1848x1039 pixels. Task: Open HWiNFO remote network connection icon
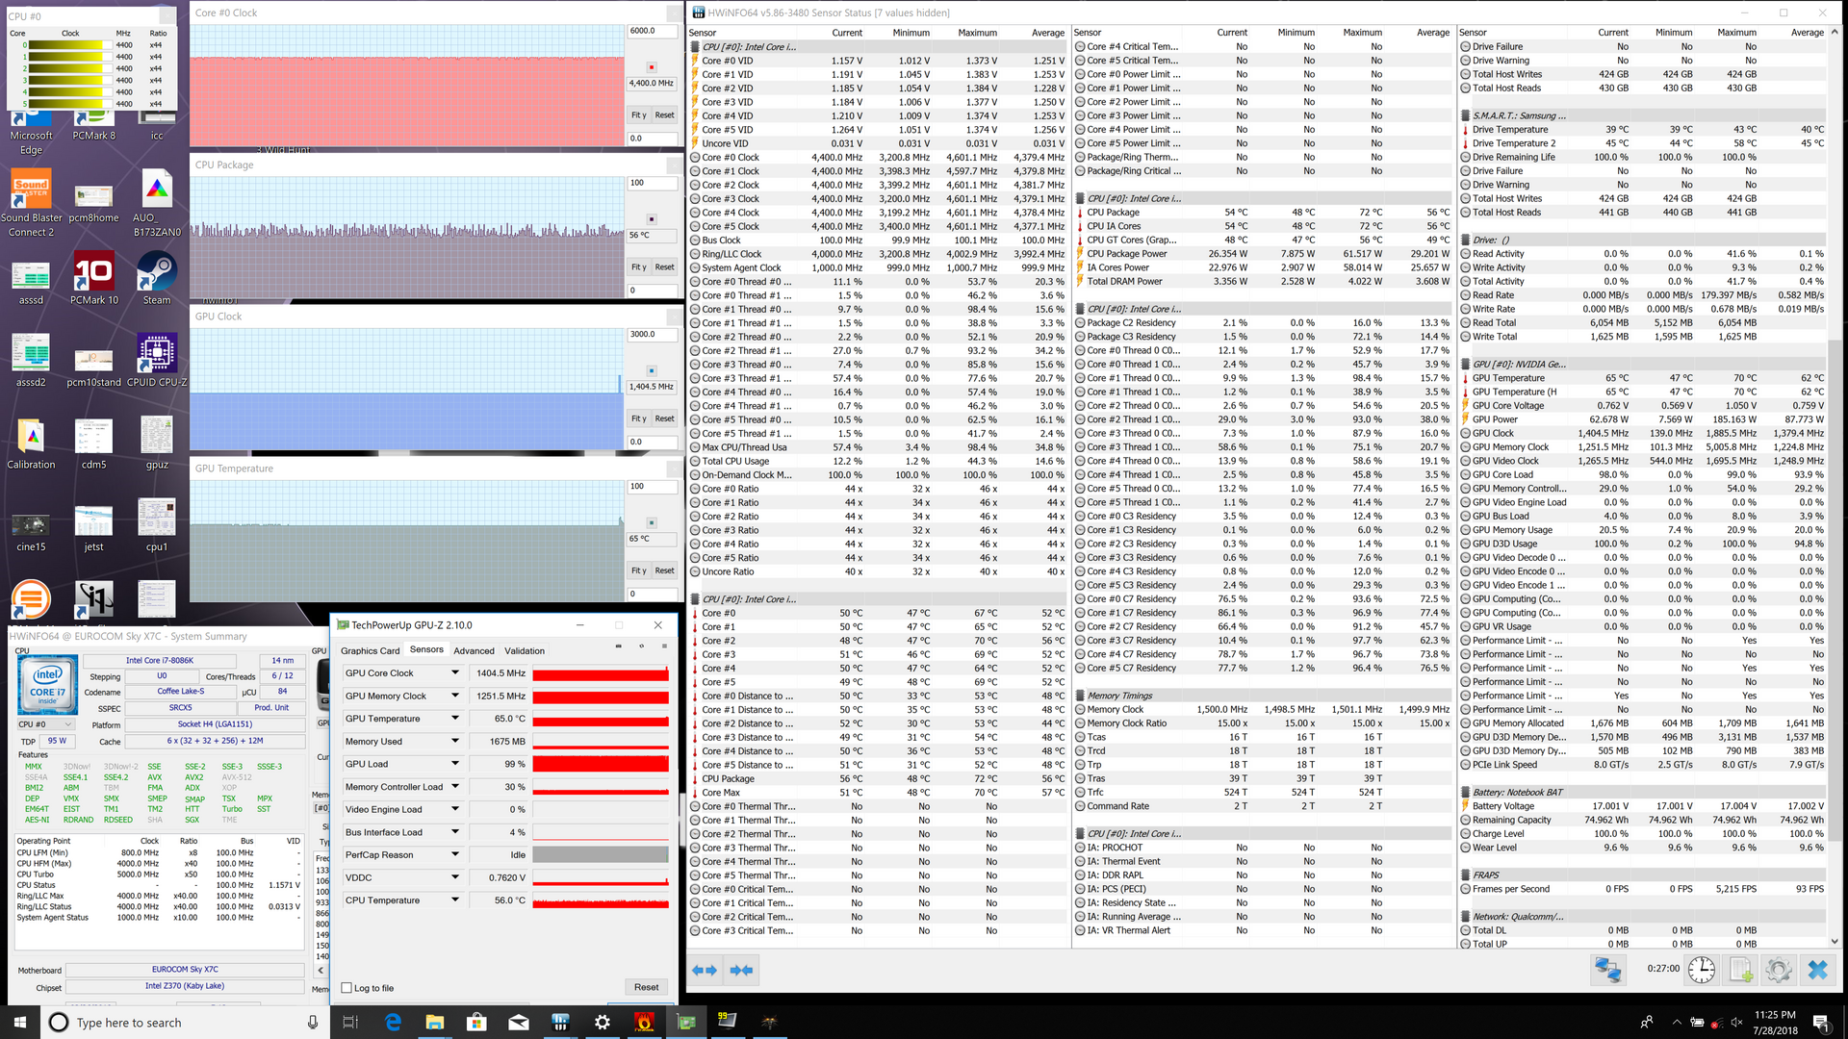(1607, 970)
